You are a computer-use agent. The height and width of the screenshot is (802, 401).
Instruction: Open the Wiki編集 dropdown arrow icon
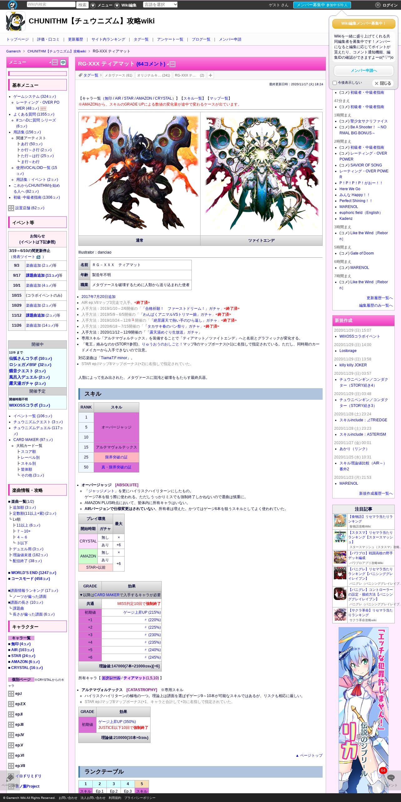pyautogui.click(x=117, y=5)
